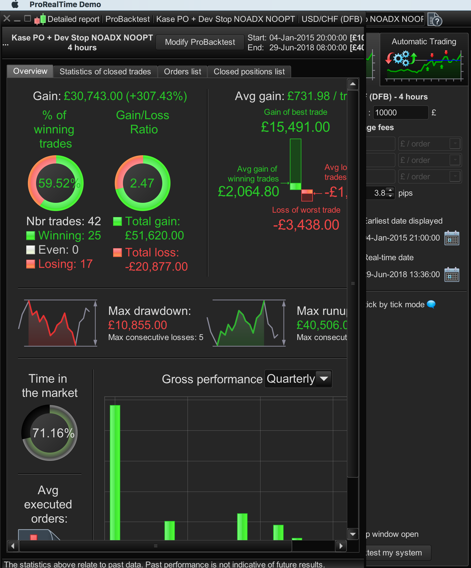Click the 'Earliest date displayed' date value
The width and height of the screenshot is (471, 568).
[x=403, y=238]
